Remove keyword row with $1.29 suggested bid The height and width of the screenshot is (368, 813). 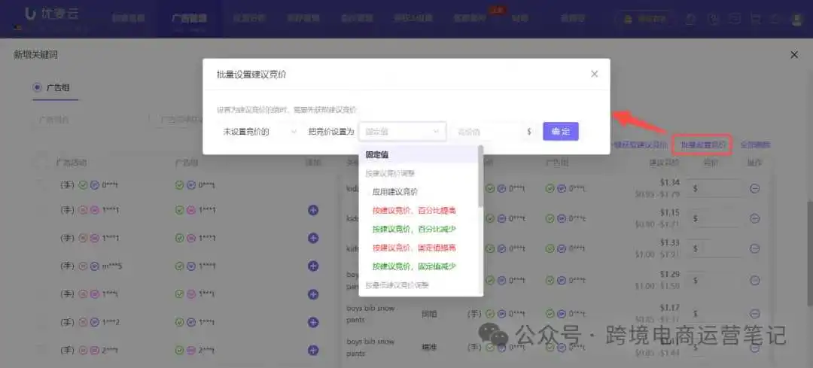[755, 280]
